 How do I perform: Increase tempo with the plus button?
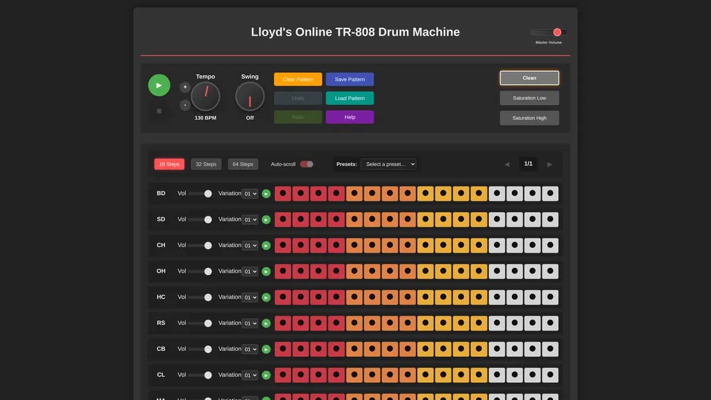[x=185, y=87]
